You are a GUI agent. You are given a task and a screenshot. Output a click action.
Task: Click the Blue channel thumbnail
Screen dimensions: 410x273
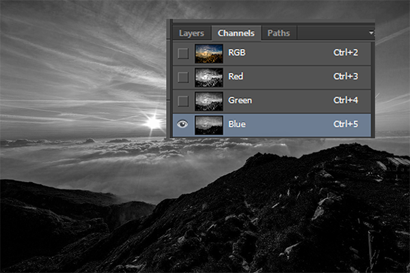pyautogui.click(x=208, y=124)
